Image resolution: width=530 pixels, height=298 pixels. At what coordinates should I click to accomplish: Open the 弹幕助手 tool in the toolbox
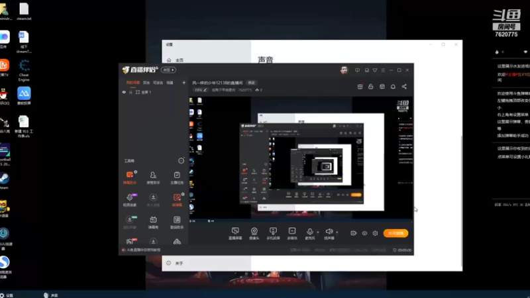[130, 177]
